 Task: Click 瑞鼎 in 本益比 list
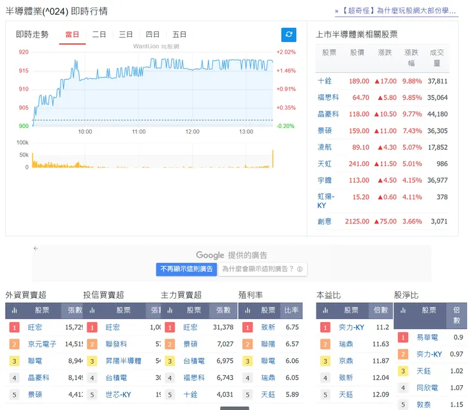pyautogui.click(x=346, y=344)
